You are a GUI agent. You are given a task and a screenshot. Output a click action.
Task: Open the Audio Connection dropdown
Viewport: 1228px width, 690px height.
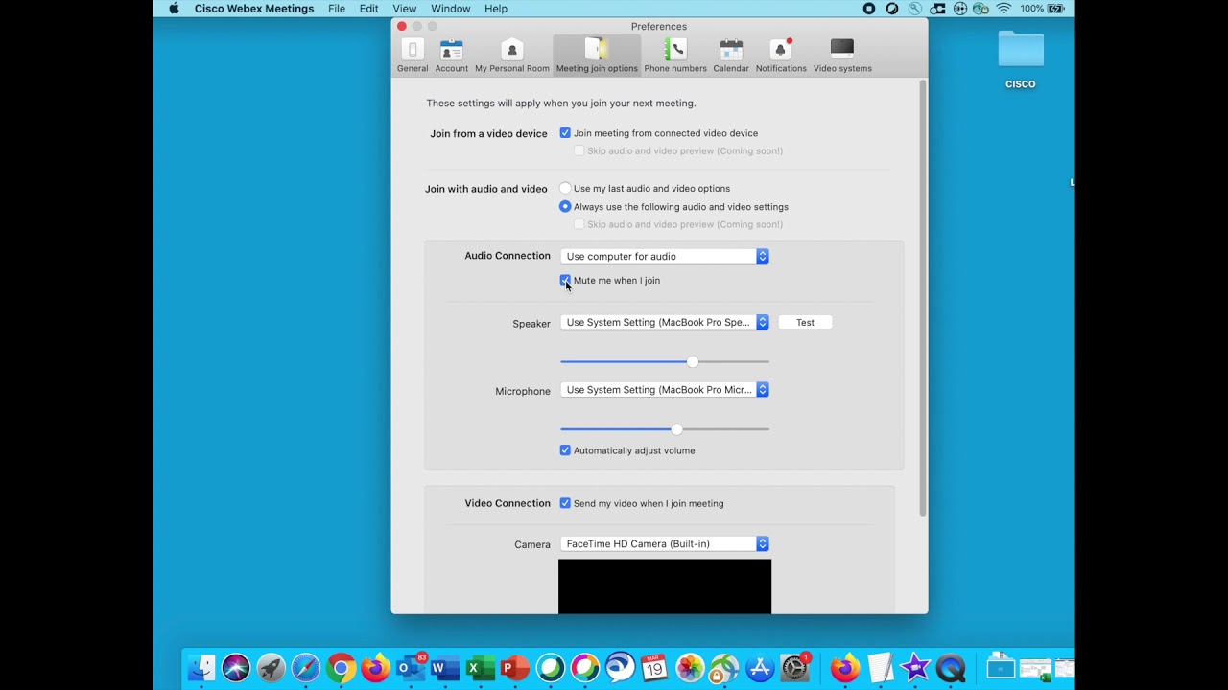[x=665, y=256]
